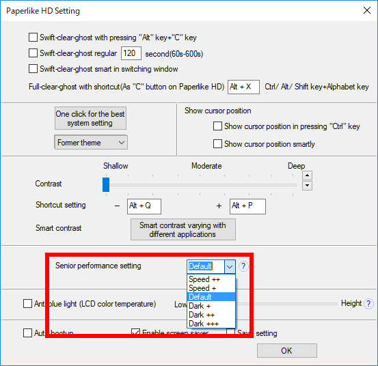Edit the 120 second interval field

click(131, 53)
